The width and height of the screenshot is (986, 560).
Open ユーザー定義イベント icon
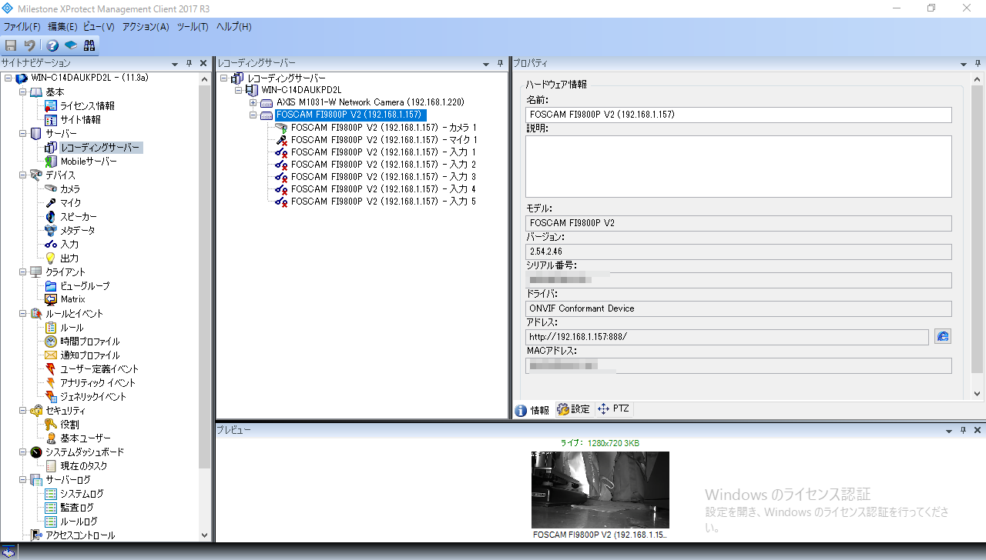(x=51, y=369)
